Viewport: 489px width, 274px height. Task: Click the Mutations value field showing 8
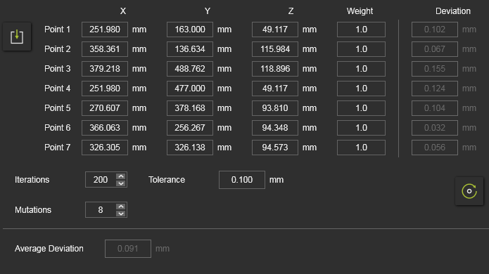pyautogui.click(x=101, y=210)
